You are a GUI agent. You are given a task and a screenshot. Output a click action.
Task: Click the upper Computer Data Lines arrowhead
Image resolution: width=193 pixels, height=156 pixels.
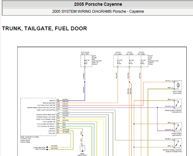[x=47, y=147]
